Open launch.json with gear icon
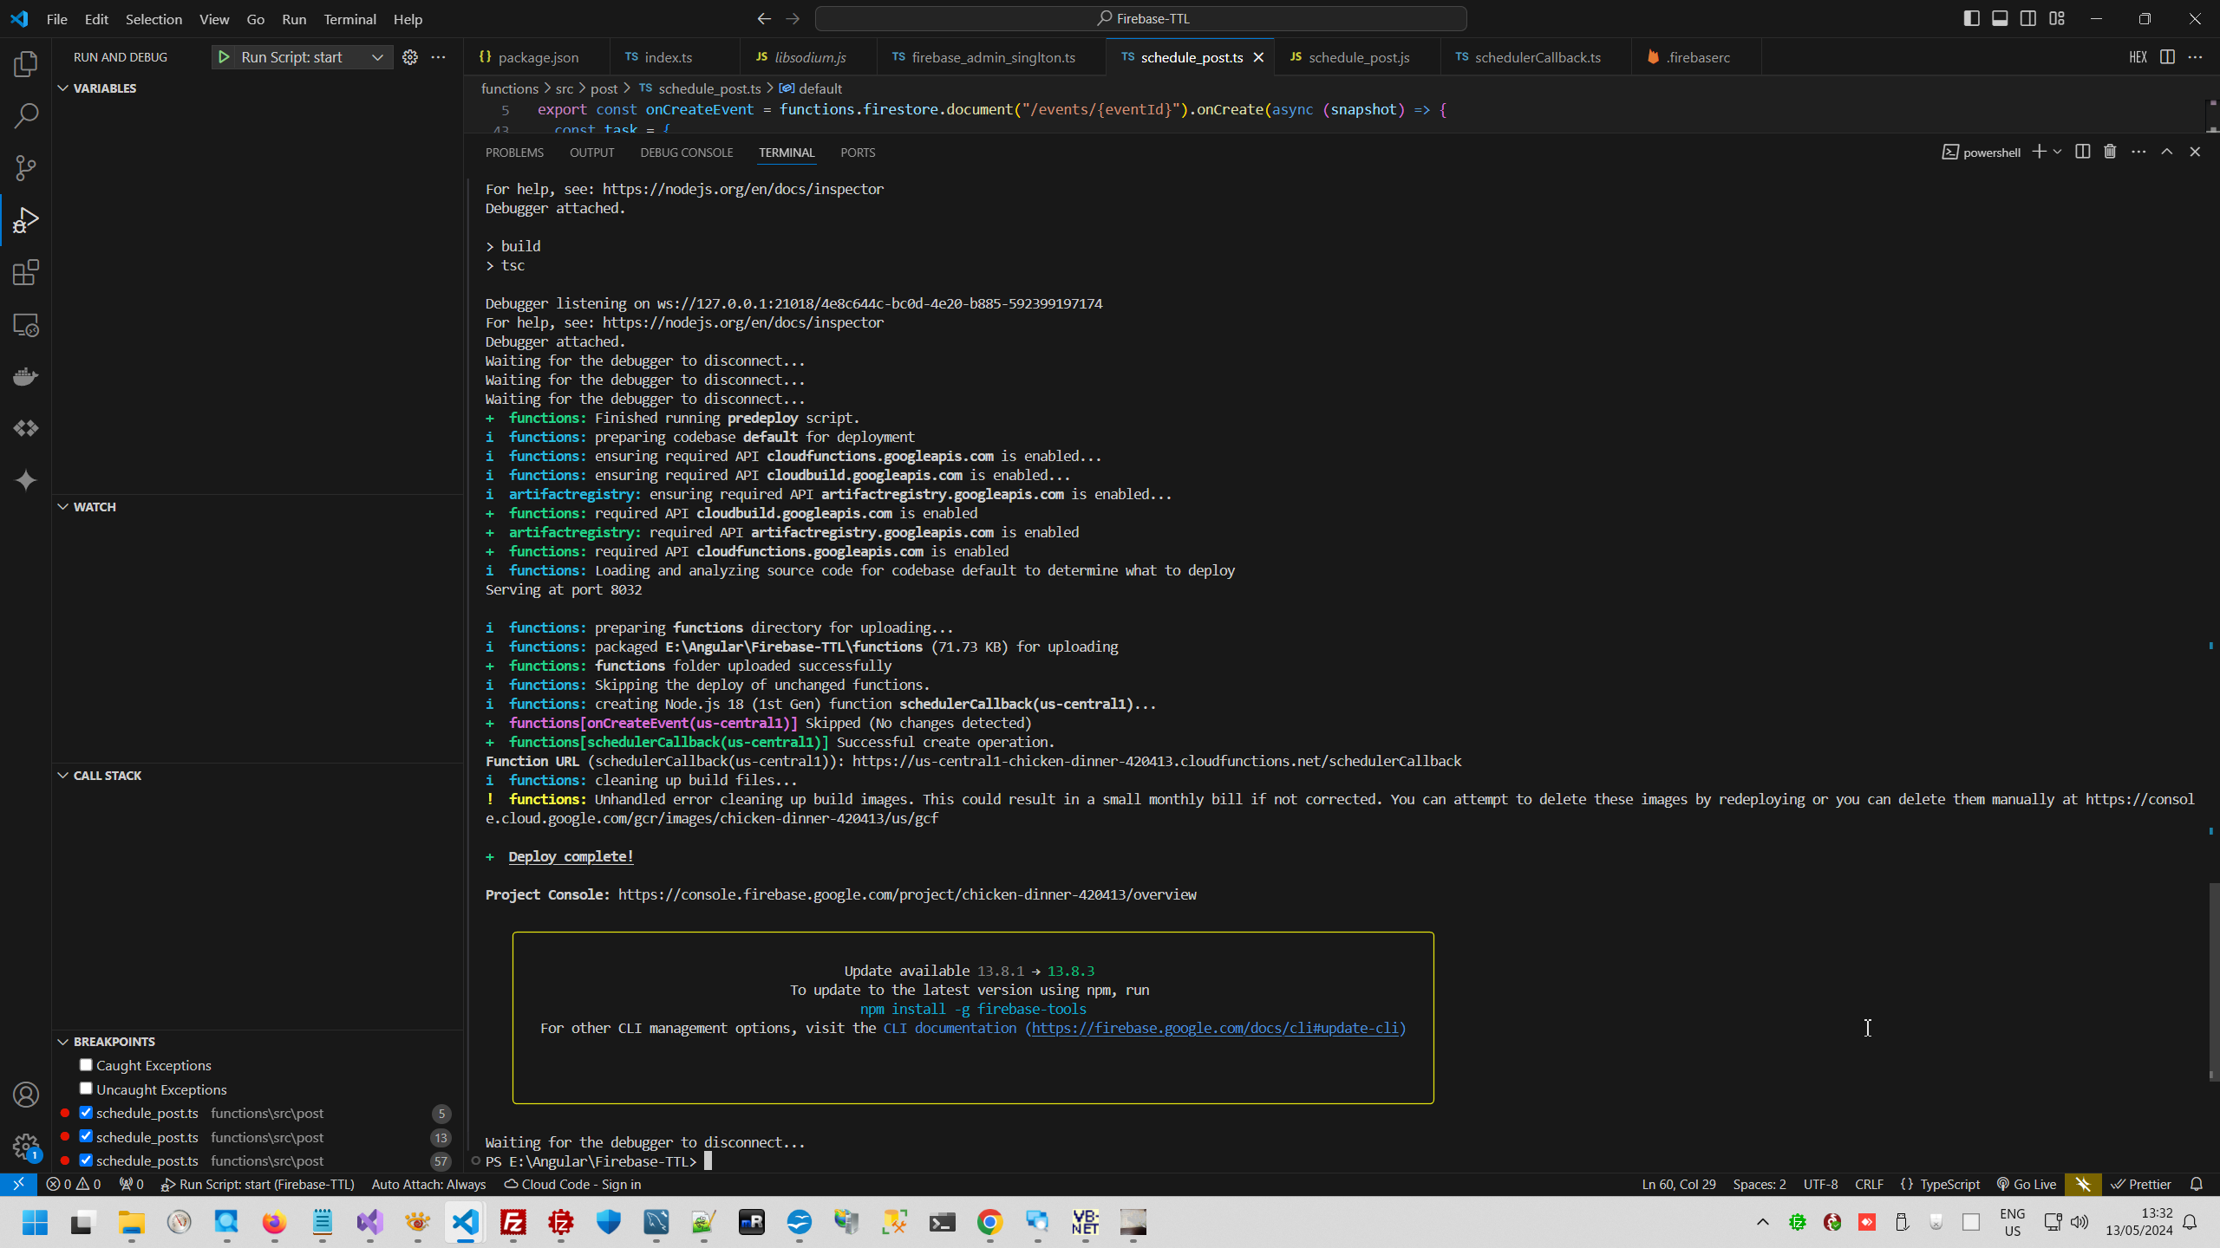This screenshot has height=1248, width=2220. (410, 57)
